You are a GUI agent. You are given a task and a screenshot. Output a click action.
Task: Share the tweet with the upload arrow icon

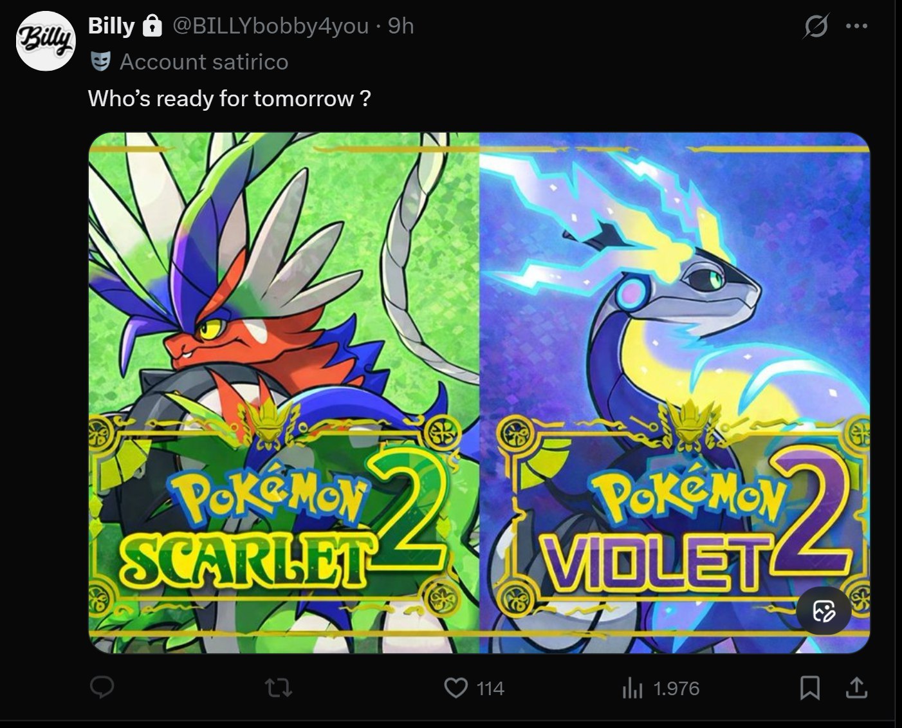point(856,688)
